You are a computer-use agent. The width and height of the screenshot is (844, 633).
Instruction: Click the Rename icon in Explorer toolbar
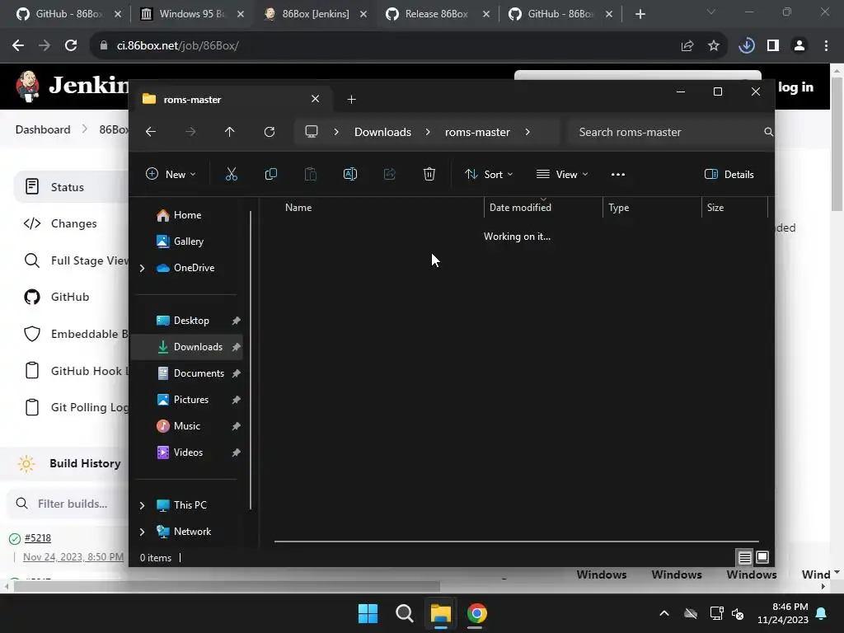(349, 174)
